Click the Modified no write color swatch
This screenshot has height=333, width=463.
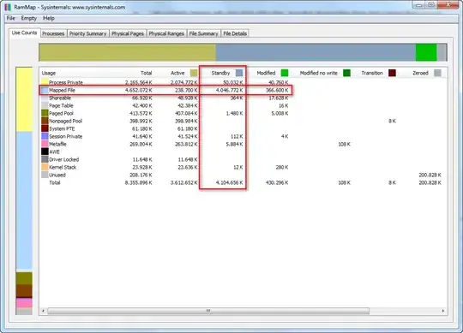[347, 73]
